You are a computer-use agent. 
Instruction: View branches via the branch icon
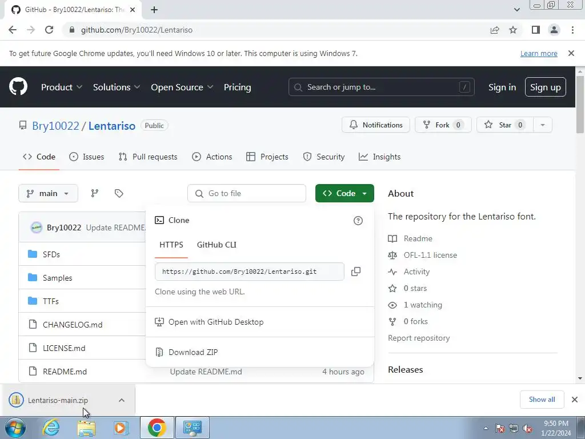(x=95, y=193)
